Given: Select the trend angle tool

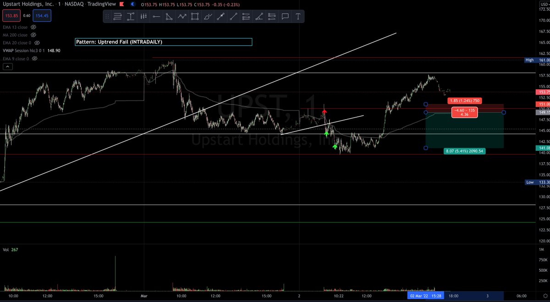Looking at the screenshot, I should tap(259, 16).
